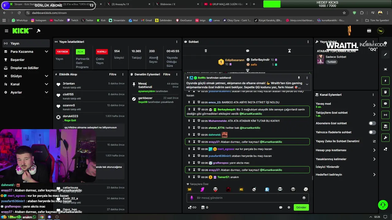The image size is (392, 220).
Task: Click the Turkish language tag in Yayın bilgisi
Action: coord(331,62)
